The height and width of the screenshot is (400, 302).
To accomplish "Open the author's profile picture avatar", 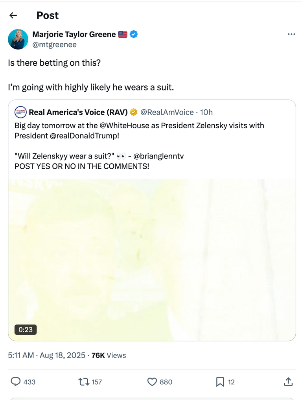I will point(18,39).
